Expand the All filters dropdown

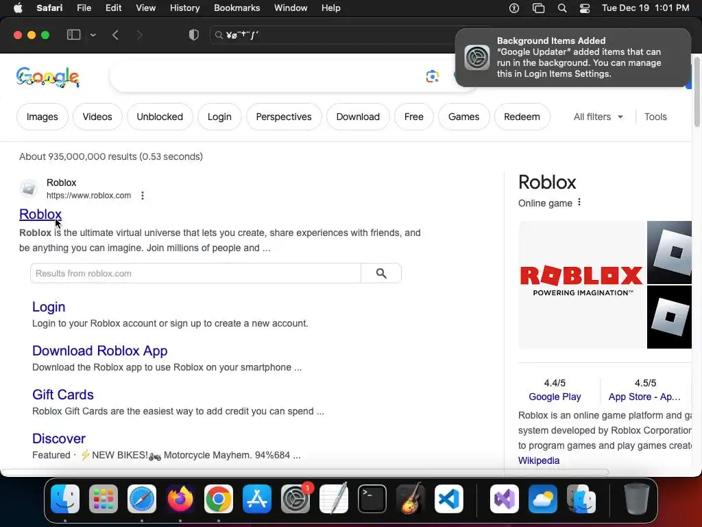click(x=598, y=117)
